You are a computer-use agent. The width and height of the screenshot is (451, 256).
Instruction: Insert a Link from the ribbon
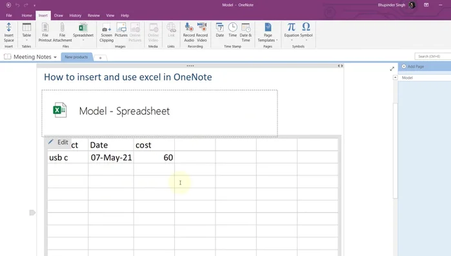point(171,30)
